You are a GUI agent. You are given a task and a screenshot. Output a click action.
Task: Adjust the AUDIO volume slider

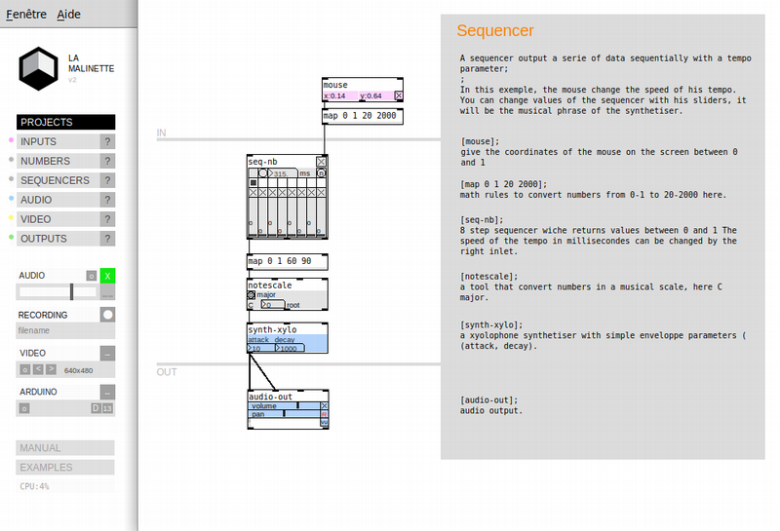(58, 292)
